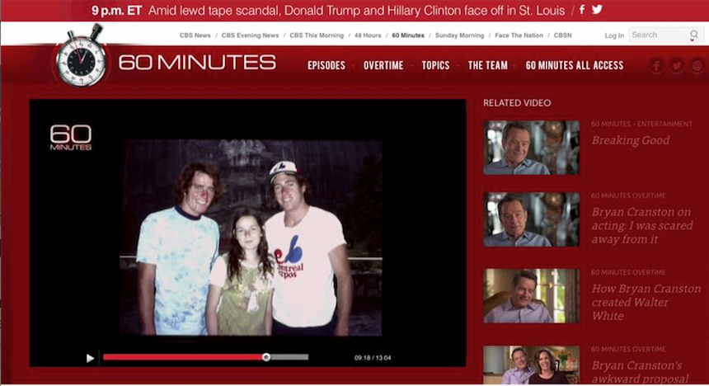This screenshot has width=709, height=386.
Task: Go to CBS News link
Action: 195,35
